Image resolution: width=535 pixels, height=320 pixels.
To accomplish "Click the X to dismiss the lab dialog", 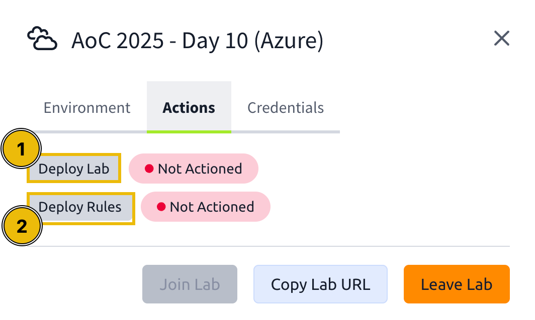I will coord(501,38).
